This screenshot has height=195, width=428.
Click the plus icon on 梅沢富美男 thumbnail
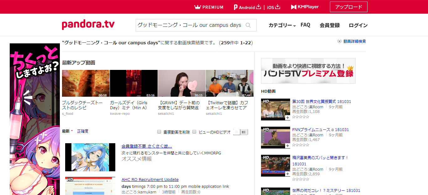[x=287, y=174]
